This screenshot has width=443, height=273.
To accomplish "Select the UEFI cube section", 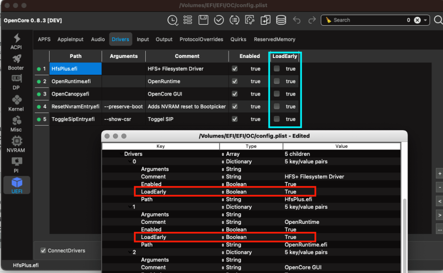I will point(17,185).
